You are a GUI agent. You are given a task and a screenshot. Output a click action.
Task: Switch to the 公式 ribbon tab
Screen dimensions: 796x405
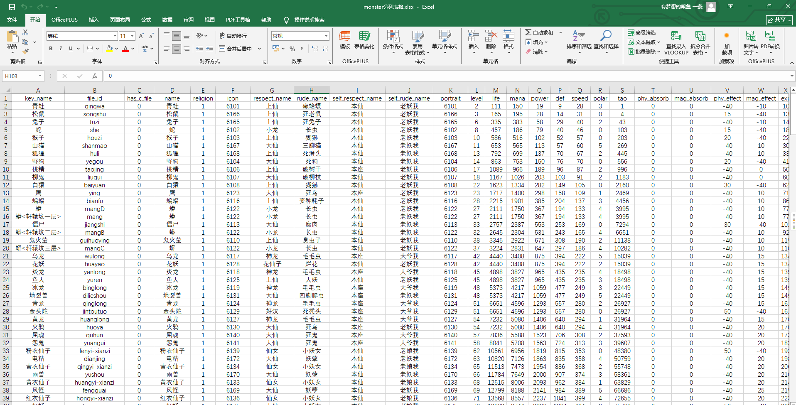[146, 20]
